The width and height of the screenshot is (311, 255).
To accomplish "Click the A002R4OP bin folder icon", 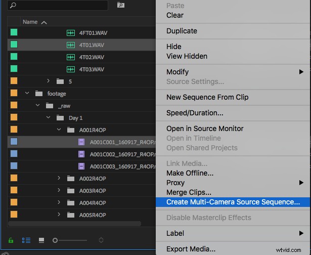I will point(71,179).
